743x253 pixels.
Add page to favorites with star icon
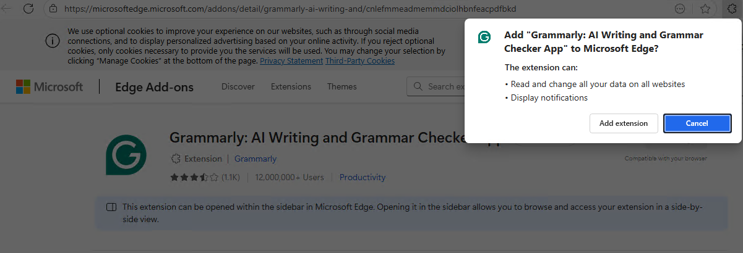tap(705, 9)
